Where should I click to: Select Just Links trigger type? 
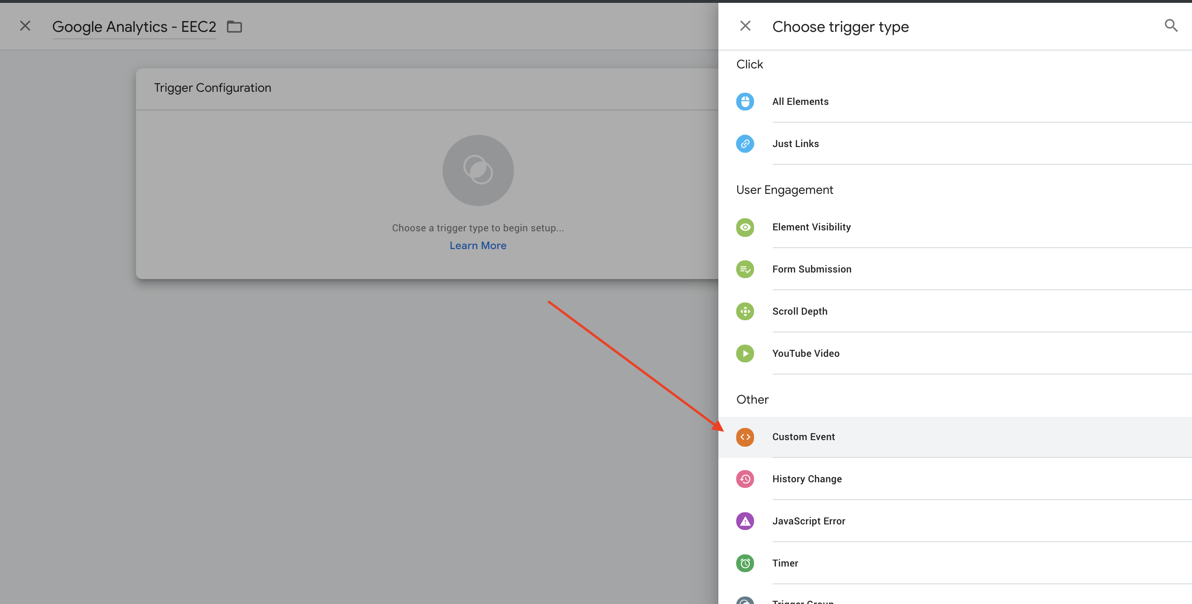point(955,144)
